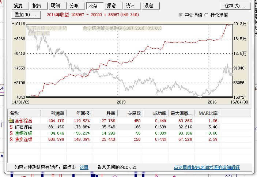Click the 2.59 MAR ratio cell
The image size is (257, 177).
(213, 139)
